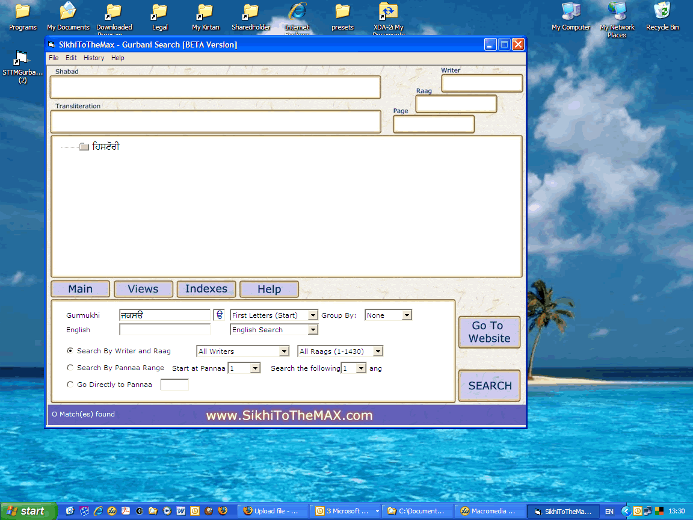Show hidden system tray icons

[626, 511]
